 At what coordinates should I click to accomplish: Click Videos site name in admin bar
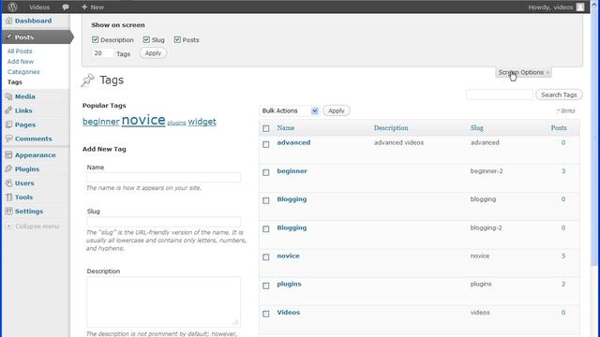[39, 7]
